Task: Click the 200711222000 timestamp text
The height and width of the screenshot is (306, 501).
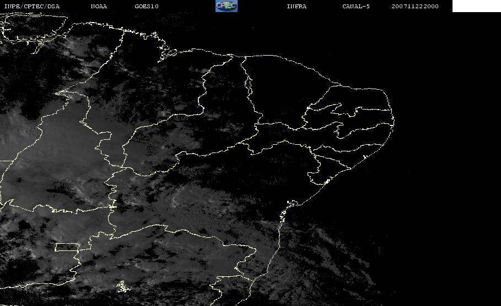Action: (415, 7)
